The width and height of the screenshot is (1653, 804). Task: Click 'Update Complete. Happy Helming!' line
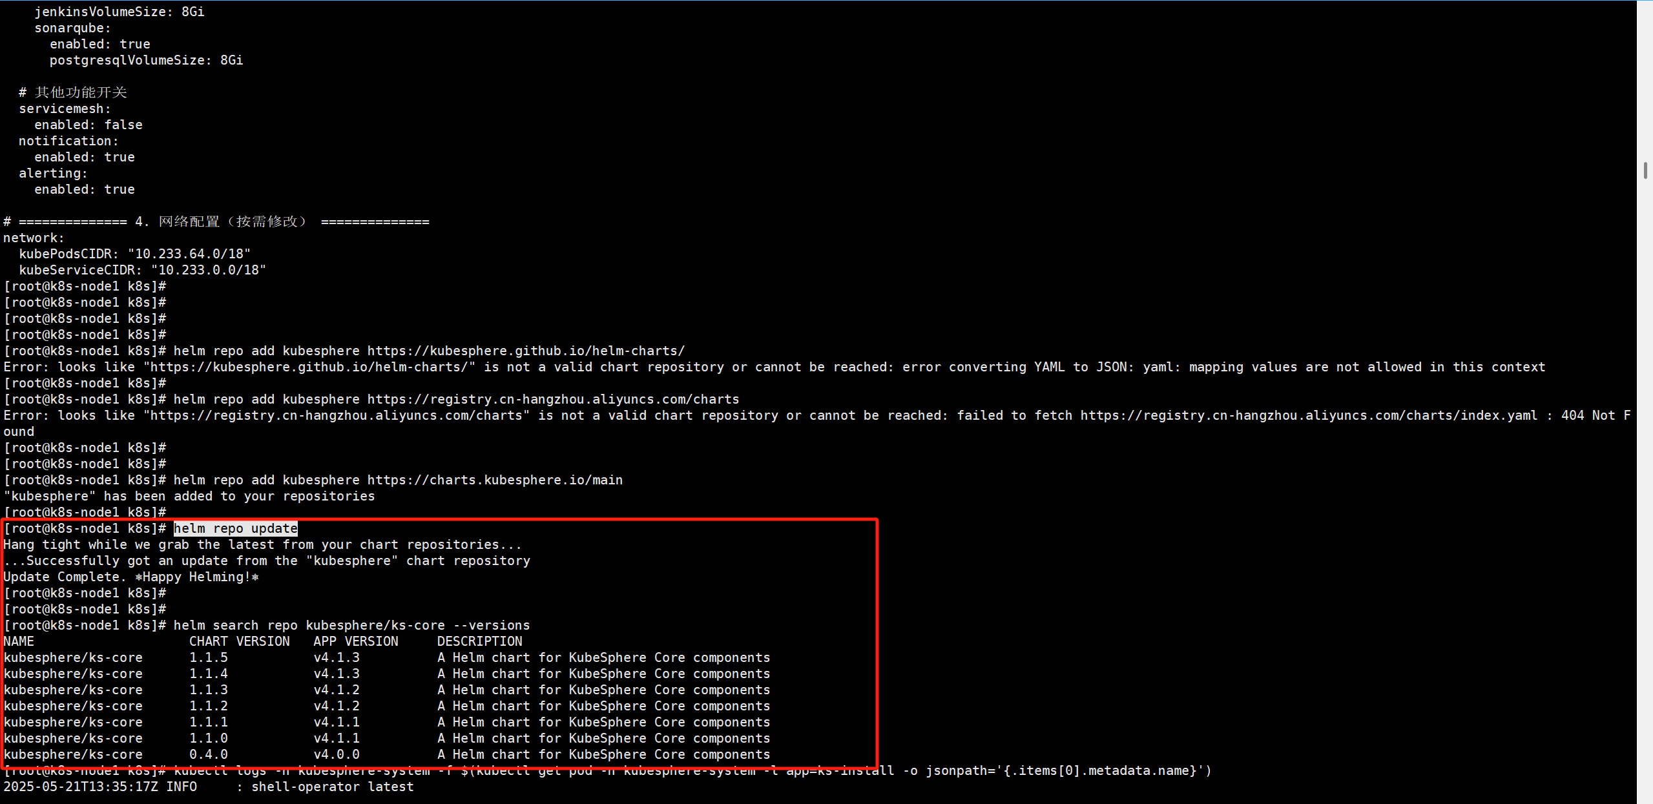pos(131,577)
